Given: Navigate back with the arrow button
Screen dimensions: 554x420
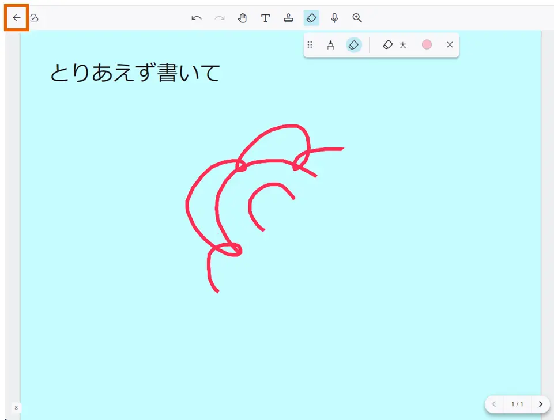Looking at the screenshot, I should click(16, 17).
